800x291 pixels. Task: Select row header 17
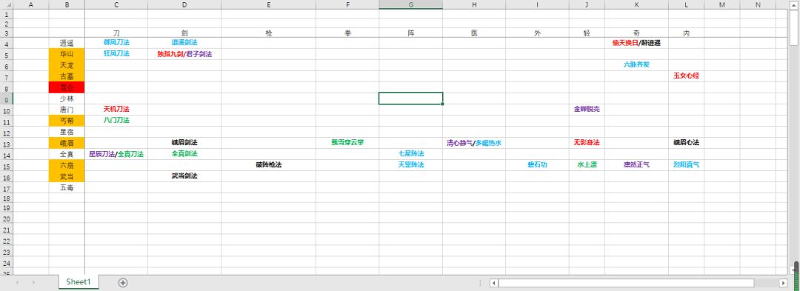[x=6, y=187]
